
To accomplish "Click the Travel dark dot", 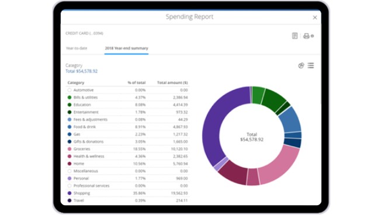I will pos(70,200).
